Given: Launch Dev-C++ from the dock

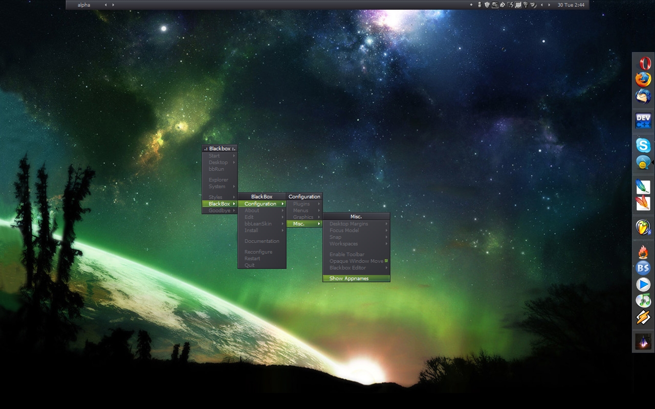Looking at the screenshot, I should pos(643,121).
